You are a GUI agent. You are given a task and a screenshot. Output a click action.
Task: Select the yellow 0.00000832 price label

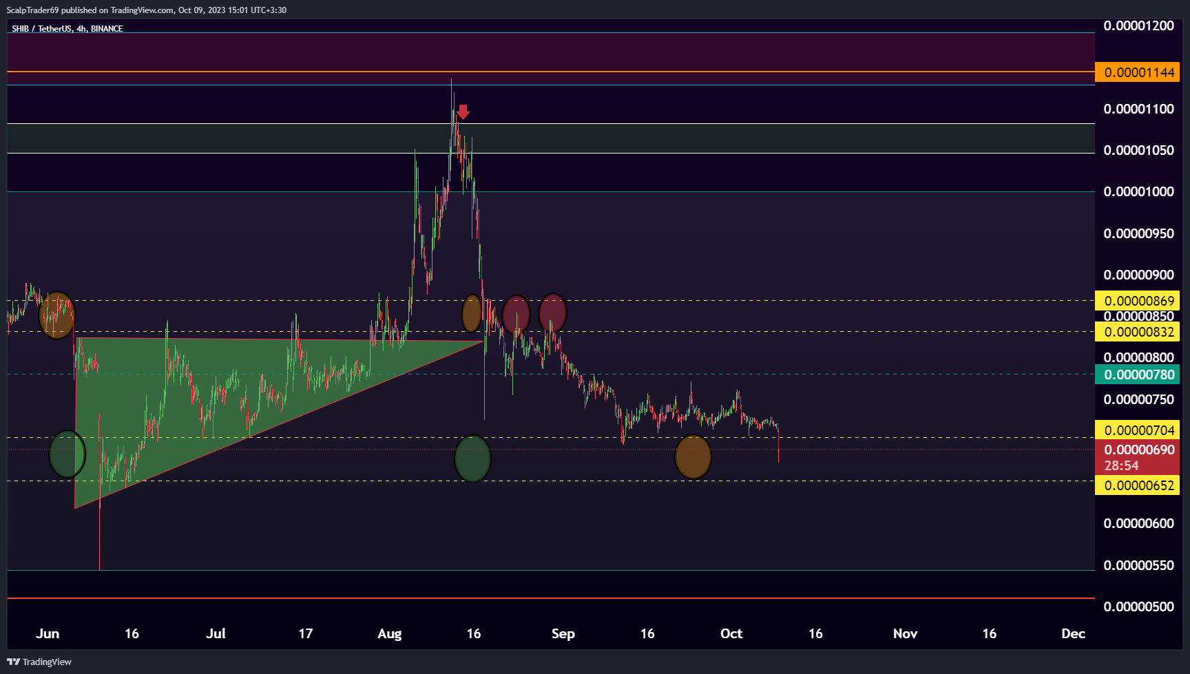(x=1137, y=332)
